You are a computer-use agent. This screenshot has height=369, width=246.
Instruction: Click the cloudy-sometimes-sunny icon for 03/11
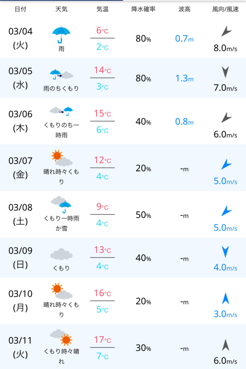[61, 338]
